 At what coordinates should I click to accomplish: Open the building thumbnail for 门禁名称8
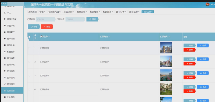click(x=166, y=48)
